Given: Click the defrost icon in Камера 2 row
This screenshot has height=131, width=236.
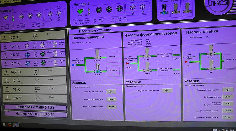Looking at the screenshot, I should pos(55,45).
